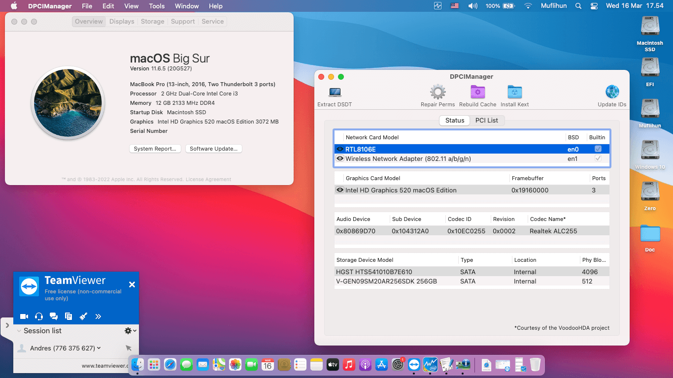Open Install Kext in DPCIManager
The height and width of the screenshot is (378, 673).
tap(514, 93)
